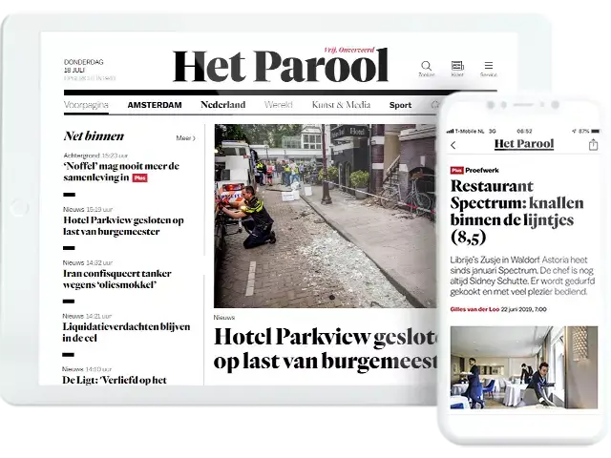Tap author name Gilles van der Loo
This screenshot has height=458, width=611.
(474, 309)
